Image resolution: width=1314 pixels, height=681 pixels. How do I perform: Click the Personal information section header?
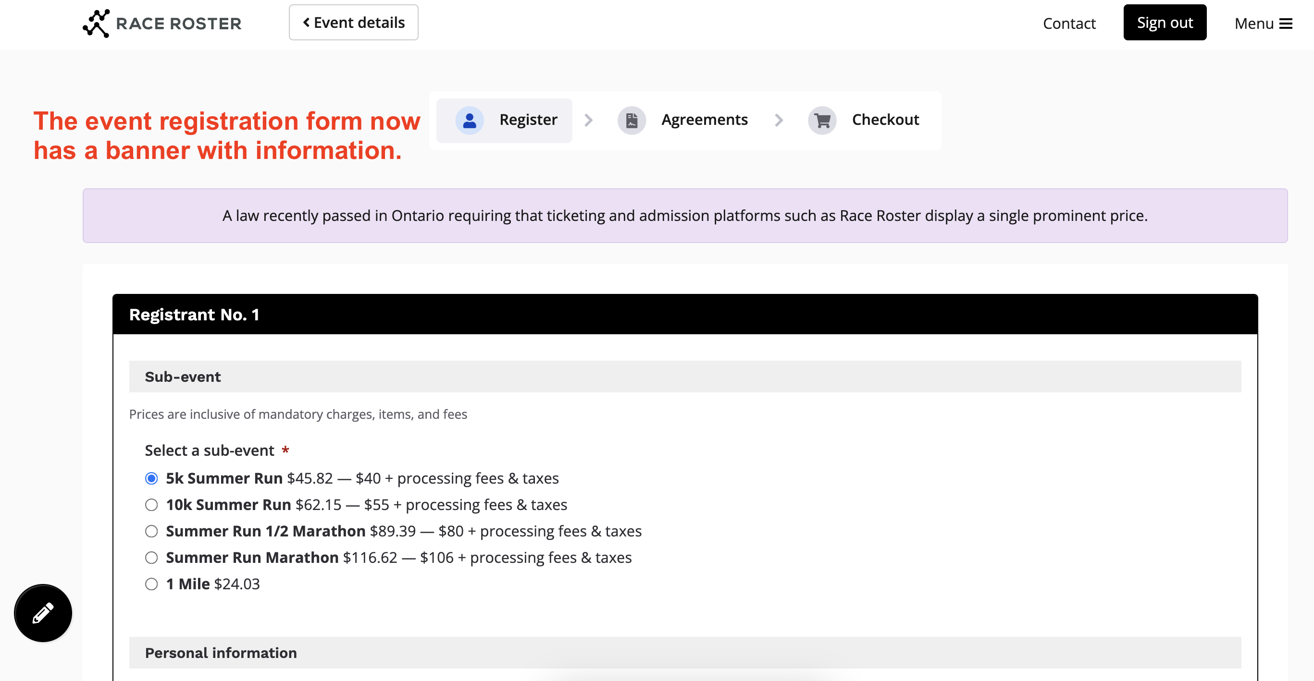click(221, 653)
